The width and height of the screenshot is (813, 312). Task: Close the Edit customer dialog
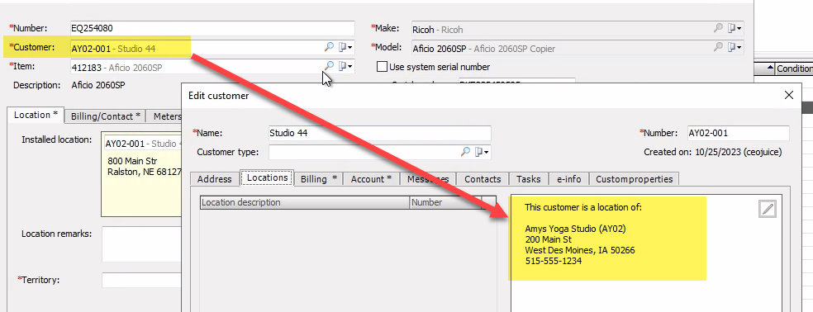pos(789,96)
